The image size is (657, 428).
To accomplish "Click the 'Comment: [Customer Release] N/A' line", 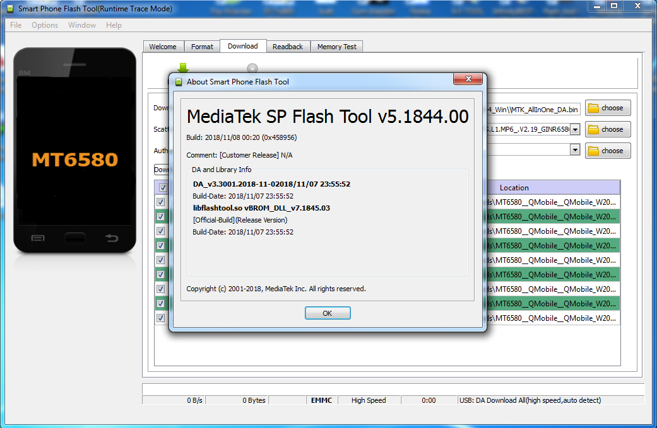I will click(239, 155).
